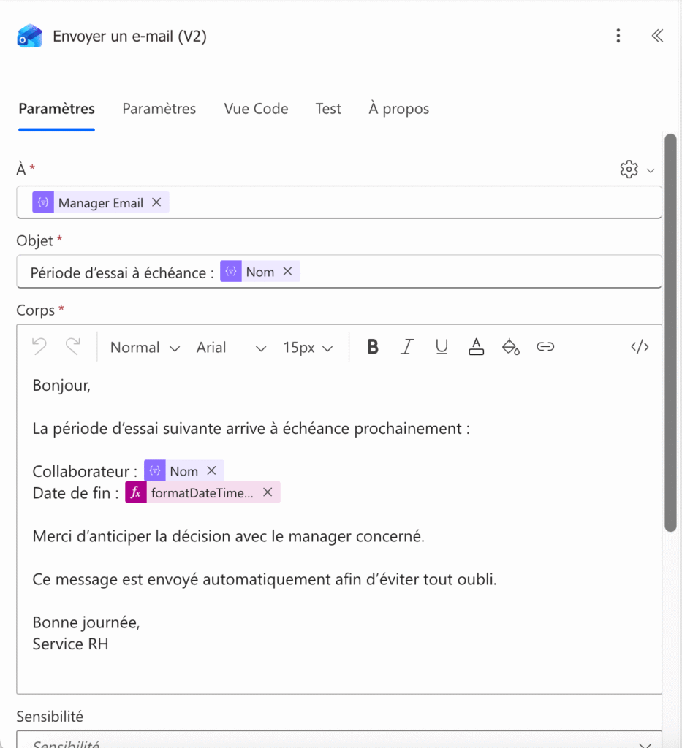Undo the last edit in the body

[x=39, y=347]
